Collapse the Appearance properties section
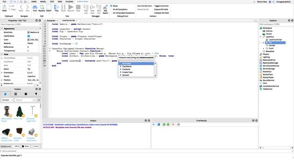 pyautogui.click(x=2, y=28)
